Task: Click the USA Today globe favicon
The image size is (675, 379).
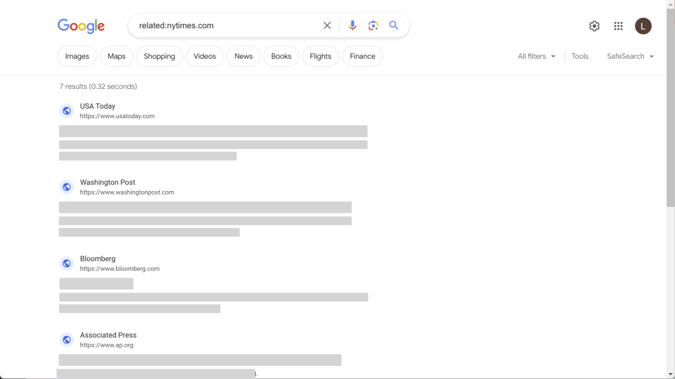Action: (x=67, y=111)
